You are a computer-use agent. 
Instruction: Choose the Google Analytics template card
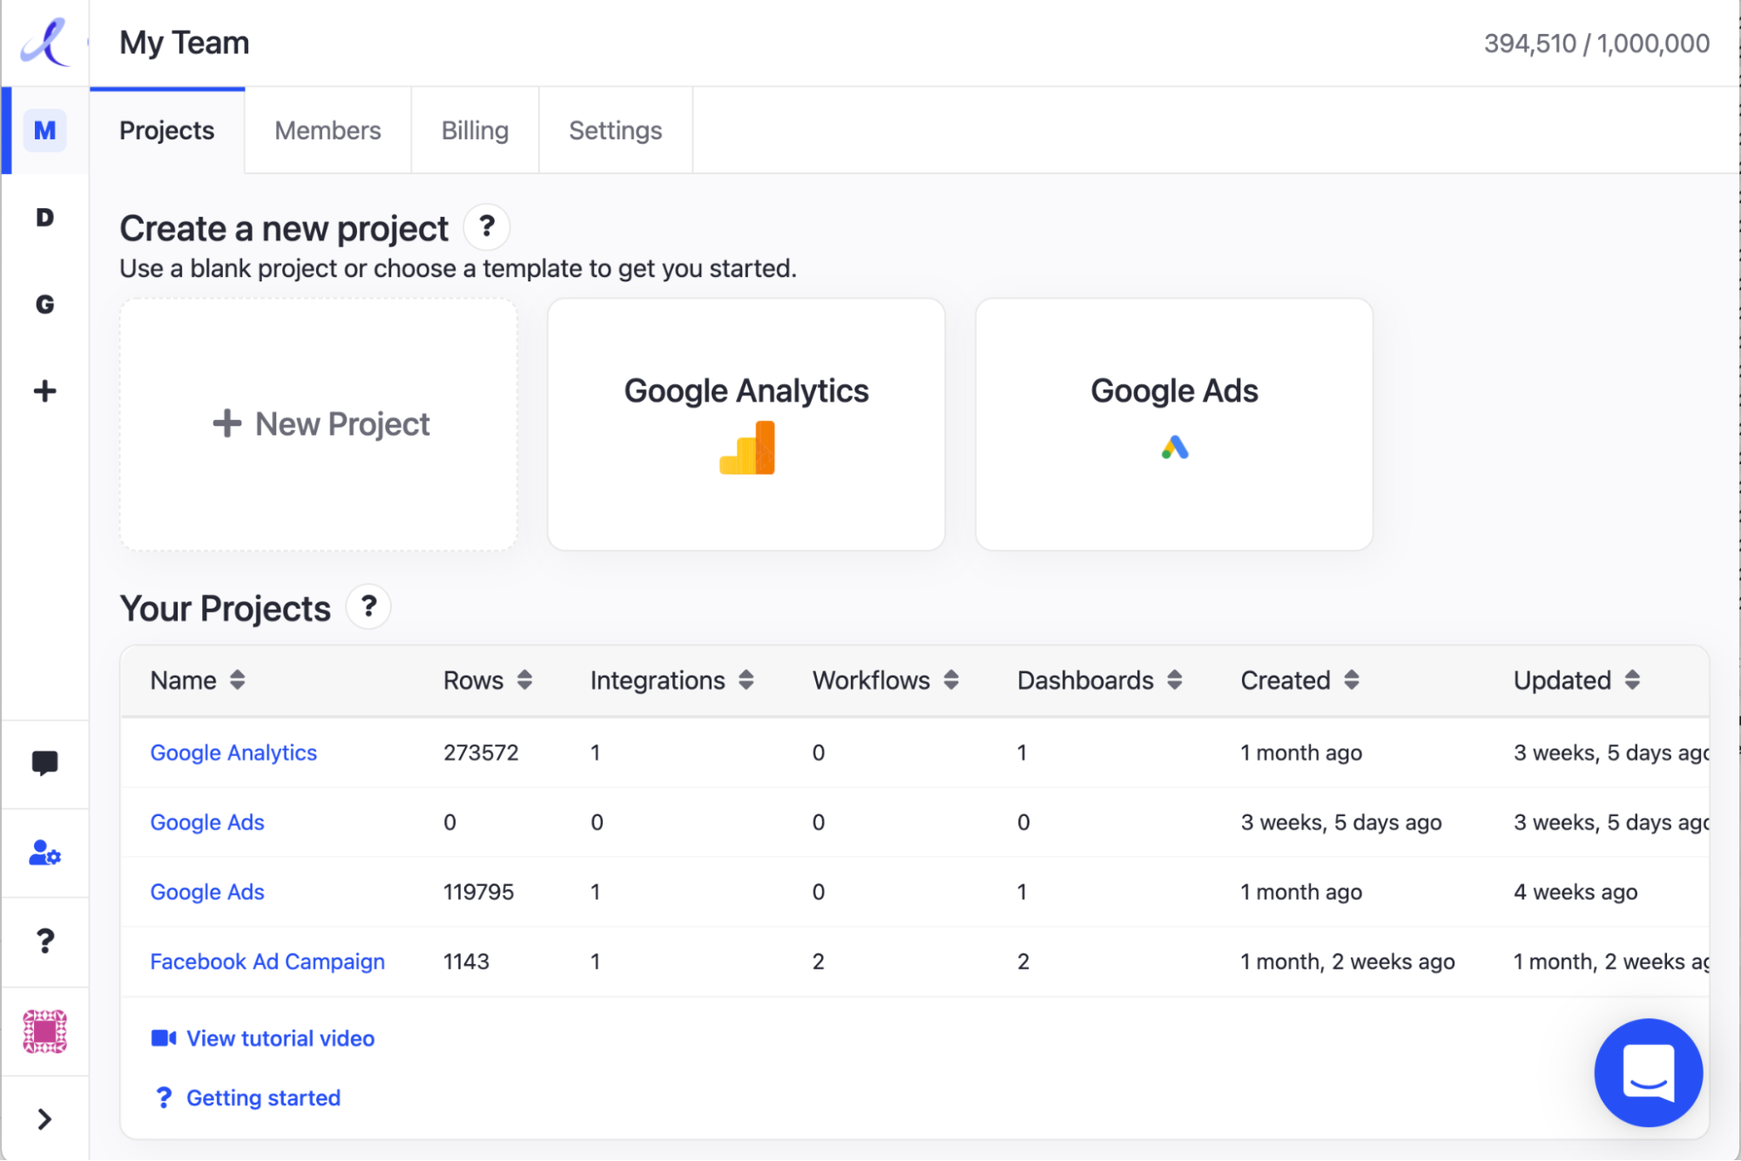coord(746,424)
